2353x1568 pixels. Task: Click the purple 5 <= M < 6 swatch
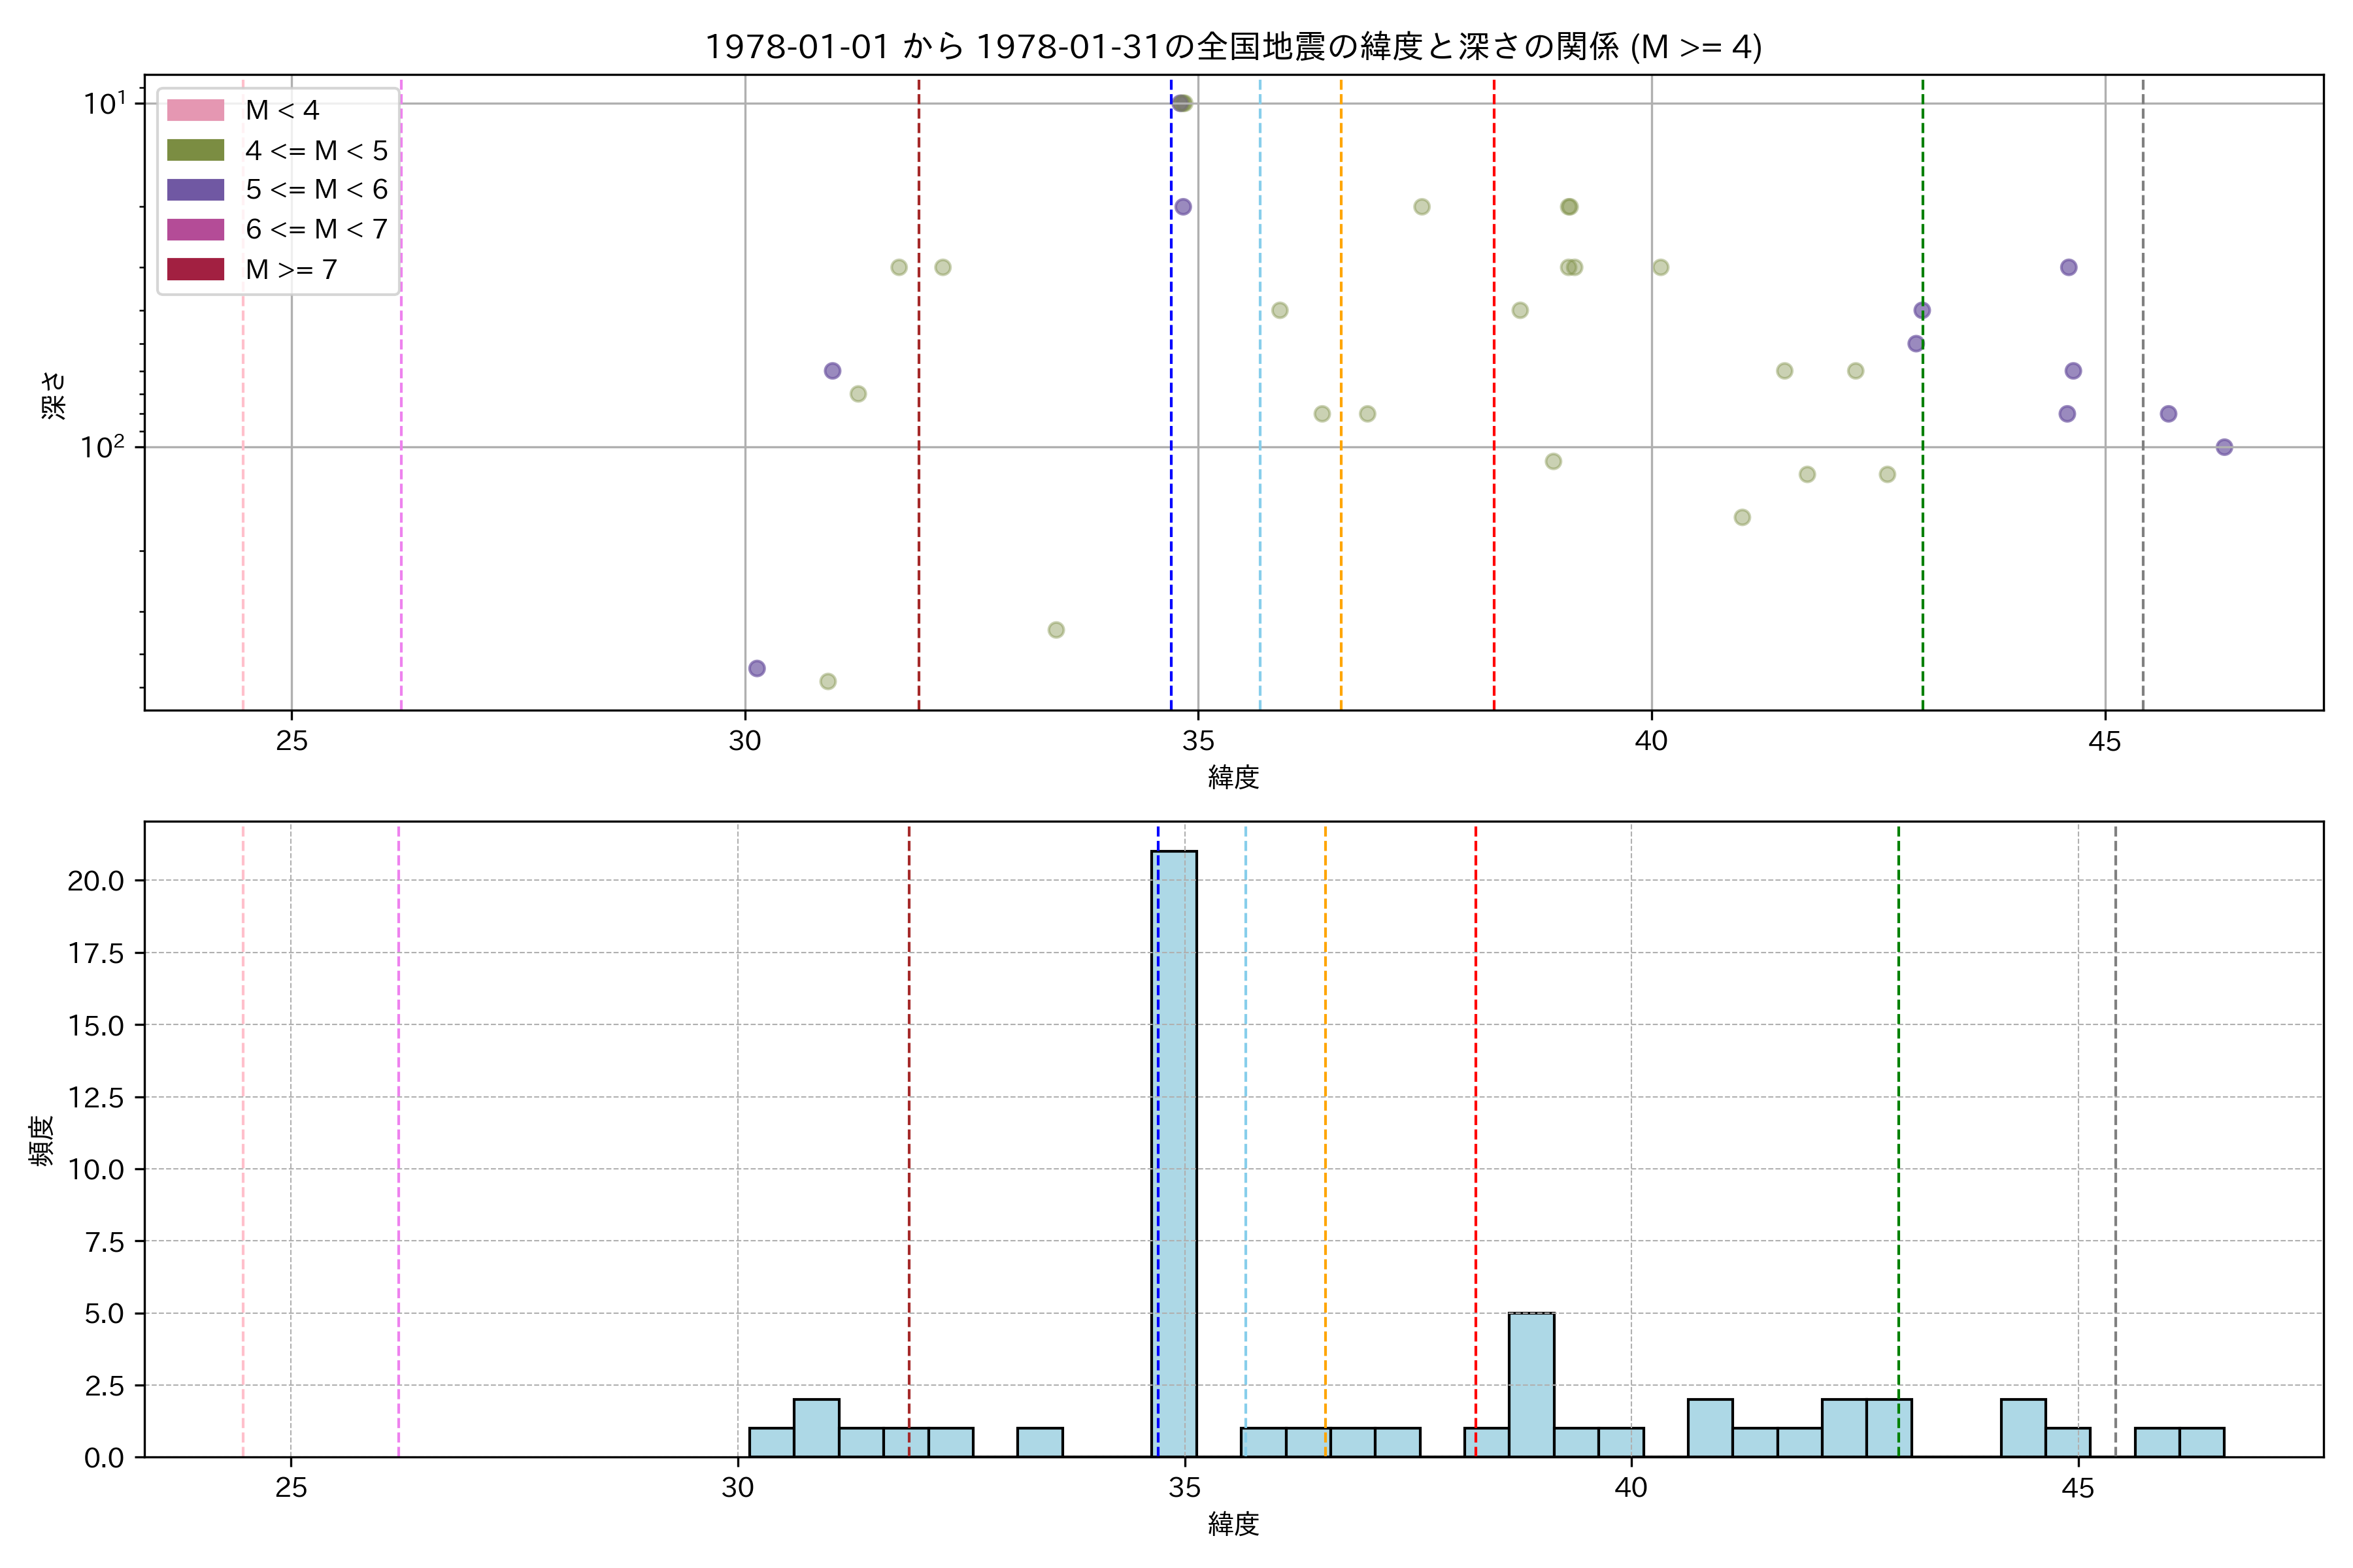pyautogui.click(x=195, y=190)
